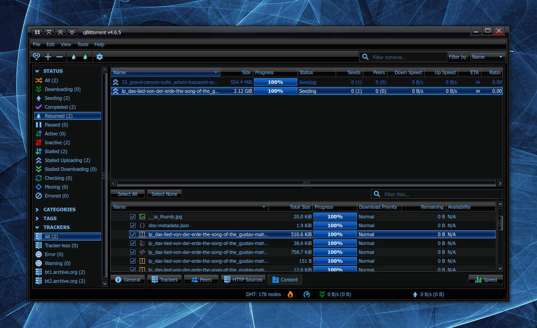This screenshot has height=328, width=537.
Task: Open the Filter by Name dropdown
Action: click(488, 57)
